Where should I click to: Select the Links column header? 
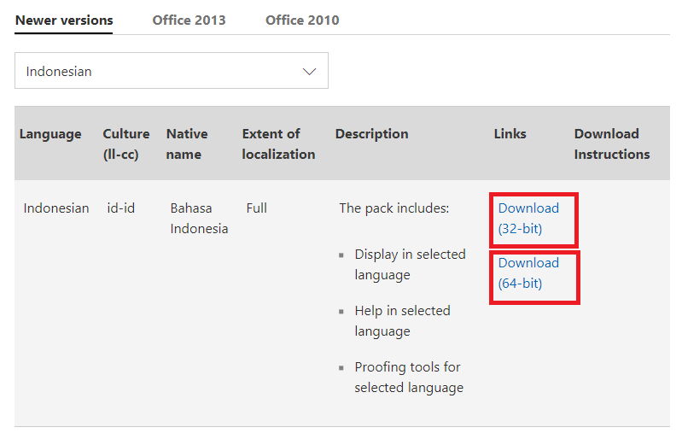click(x=510, y=134)
